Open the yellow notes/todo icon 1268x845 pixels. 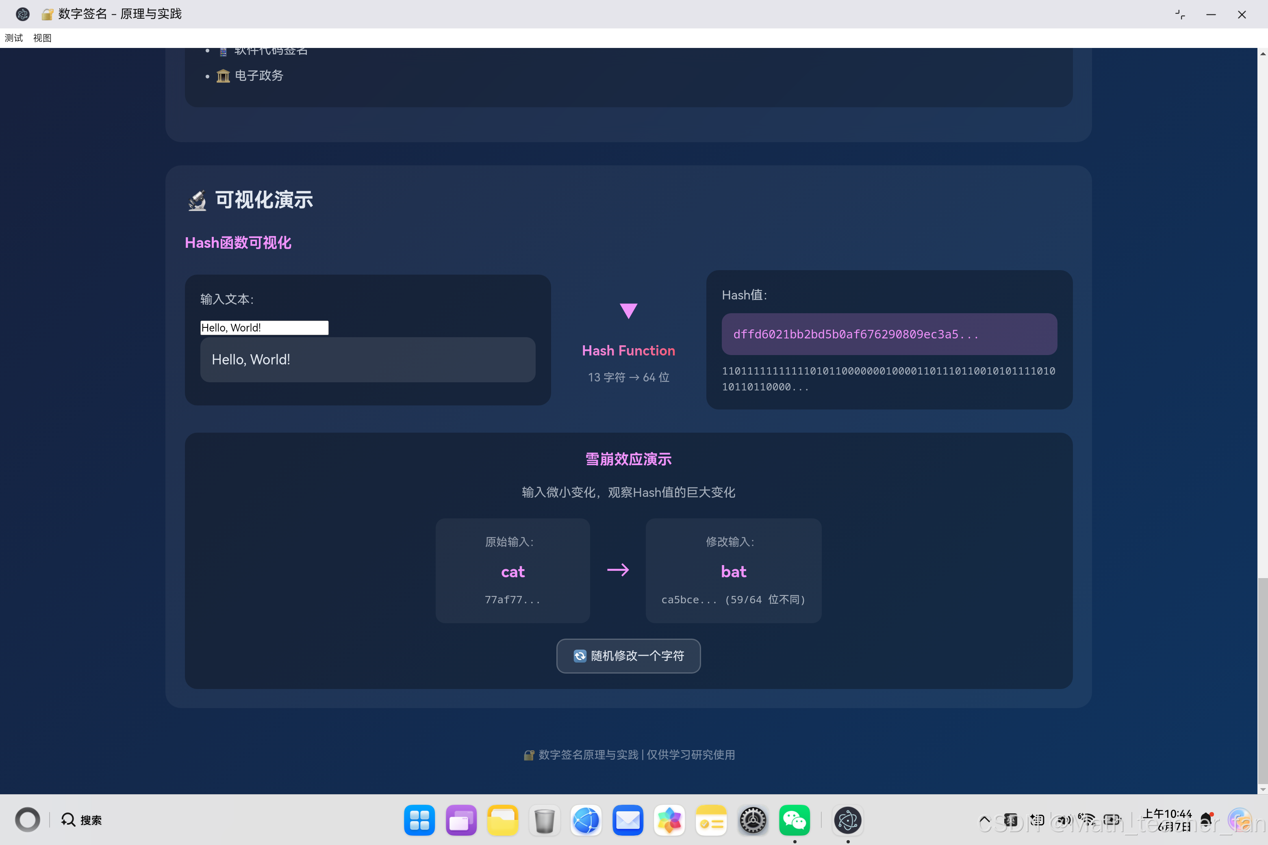click(x=711, y=820)
